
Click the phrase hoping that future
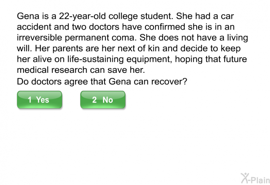211,59
